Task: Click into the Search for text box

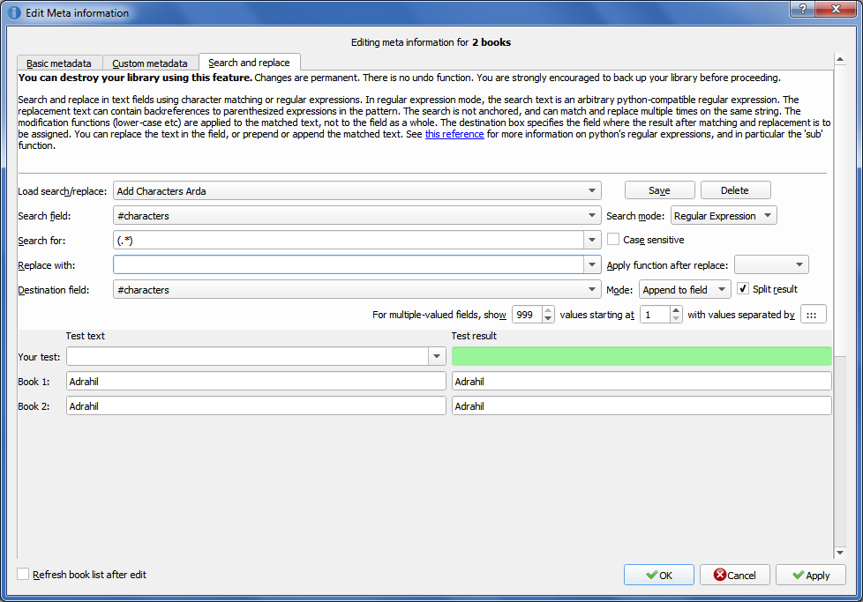Action: tap(349, 241)
